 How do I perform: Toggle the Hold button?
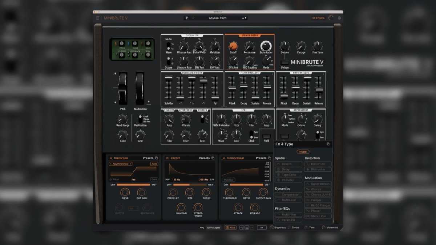[266, 136]
